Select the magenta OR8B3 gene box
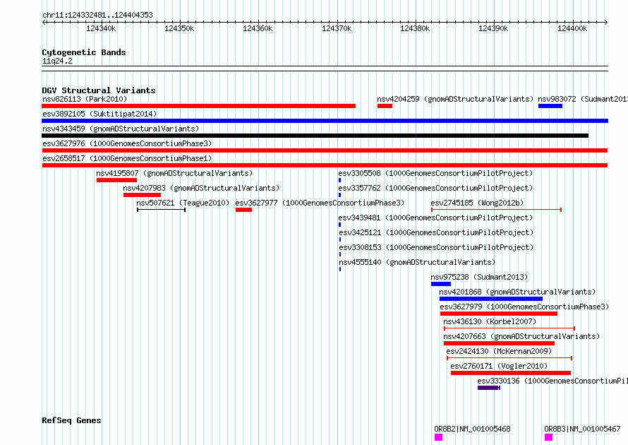628x445 pixels. (549, 437)
